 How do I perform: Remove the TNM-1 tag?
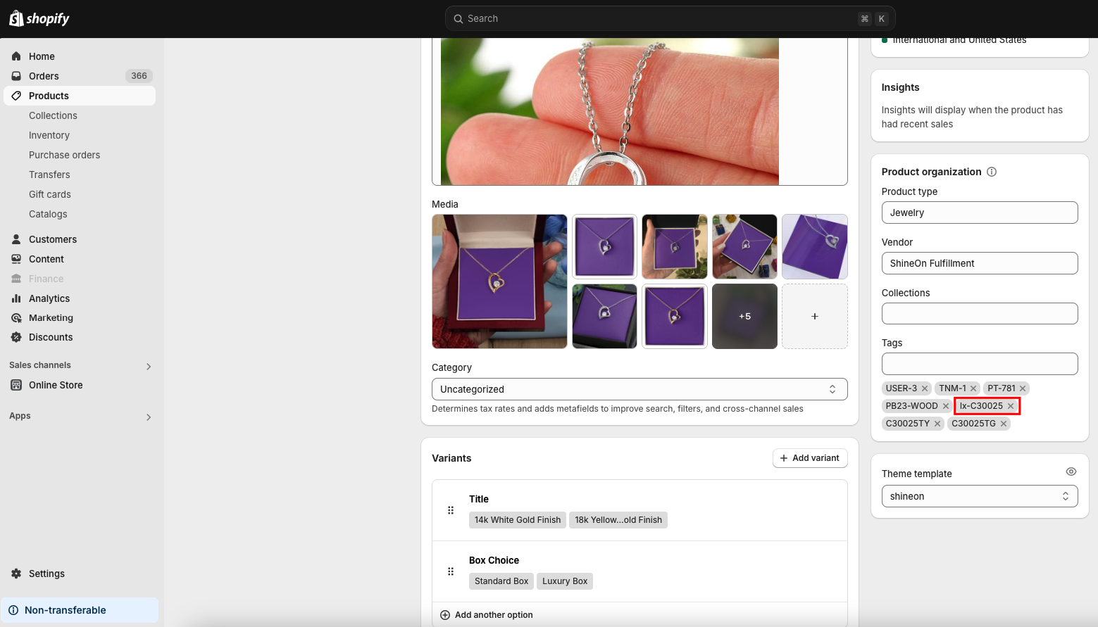tap(973, 388)
